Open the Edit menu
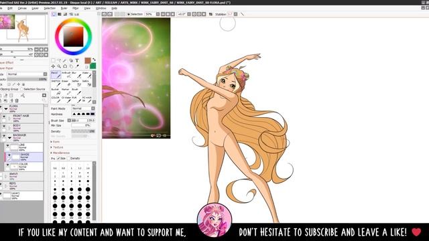The image size is (429, 241). (x=10, y=9)
